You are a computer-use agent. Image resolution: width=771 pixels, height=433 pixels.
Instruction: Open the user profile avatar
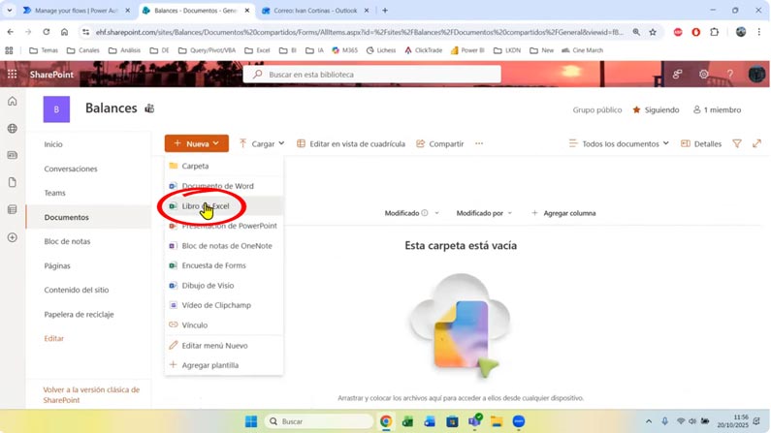tap(756, 75)
